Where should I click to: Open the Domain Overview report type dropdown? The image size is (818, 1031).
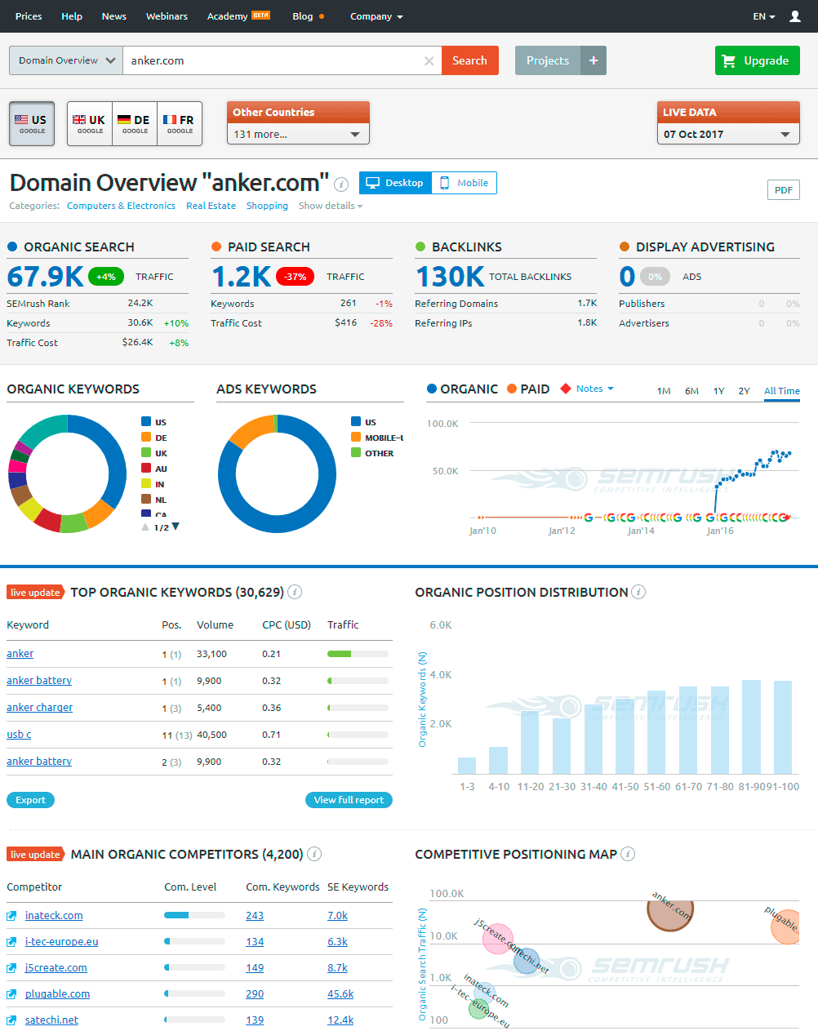point(66,60)
